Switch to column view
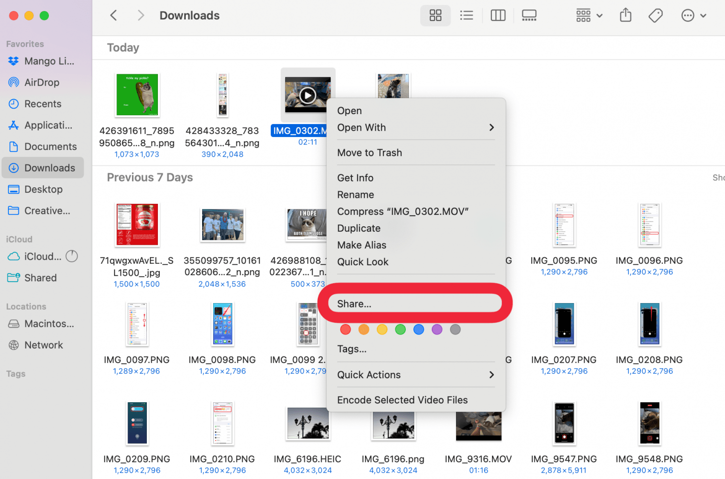 tap(498, 15)
